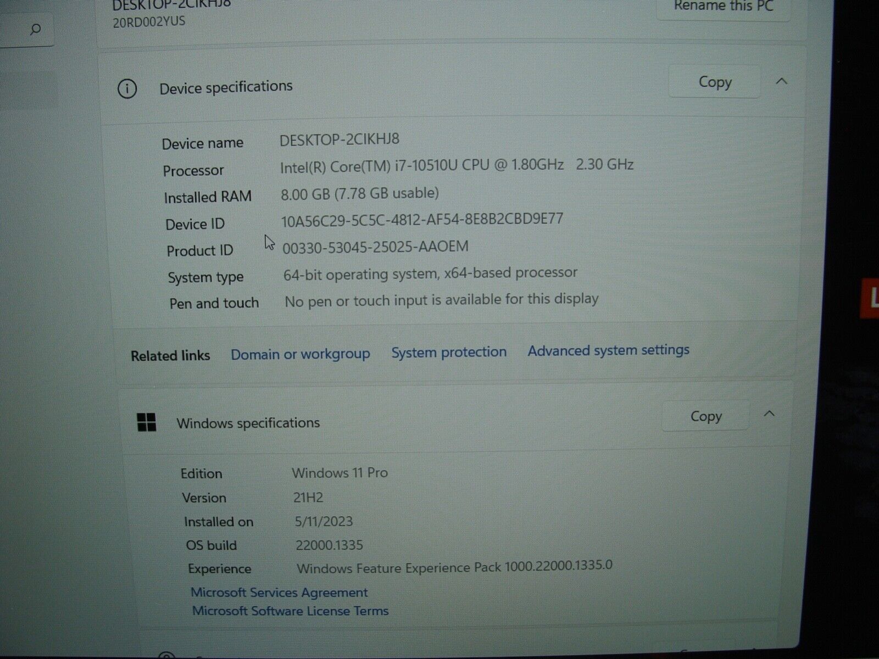Select System type 64-bit operating system text
The image size is (879, 659).
pos(430,273)
